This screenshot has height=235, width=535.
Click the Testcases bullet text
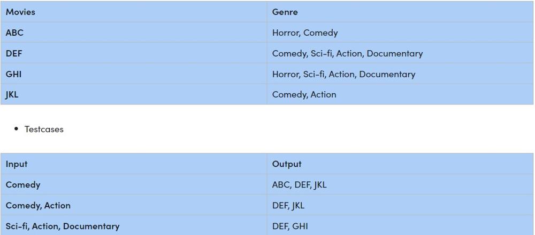pyautogui.click(x=44, y=129)
